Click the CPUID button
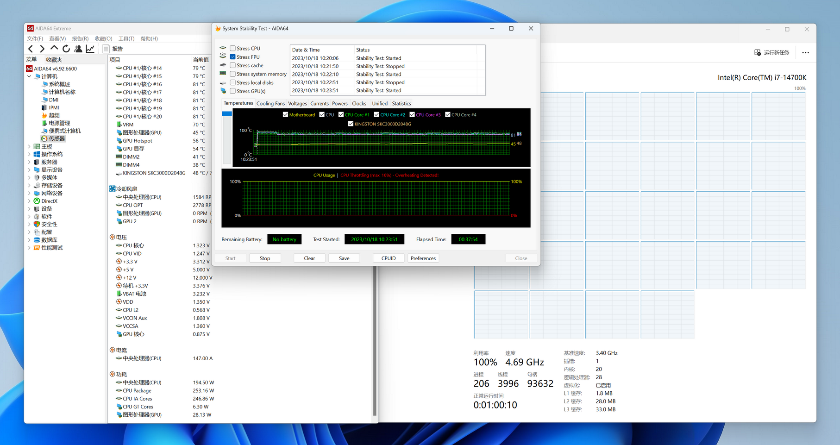 (x=389, y=258)
